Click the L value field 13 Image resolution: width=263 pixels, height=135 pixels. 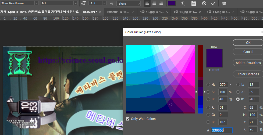254,85
